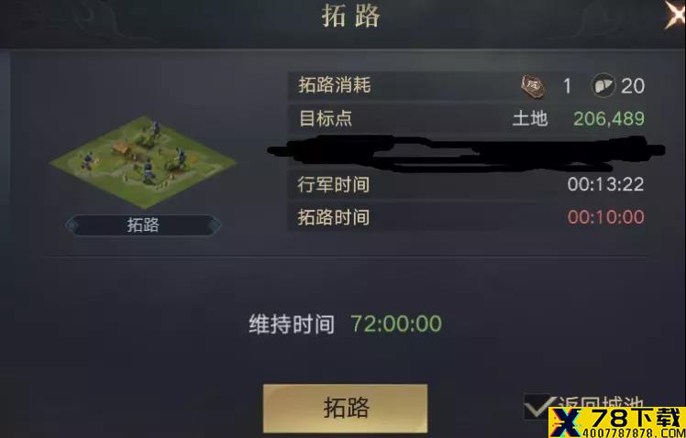Click the 目标点 row label
686x438 pixels.
pyautogui.click(x=326, y=118)
